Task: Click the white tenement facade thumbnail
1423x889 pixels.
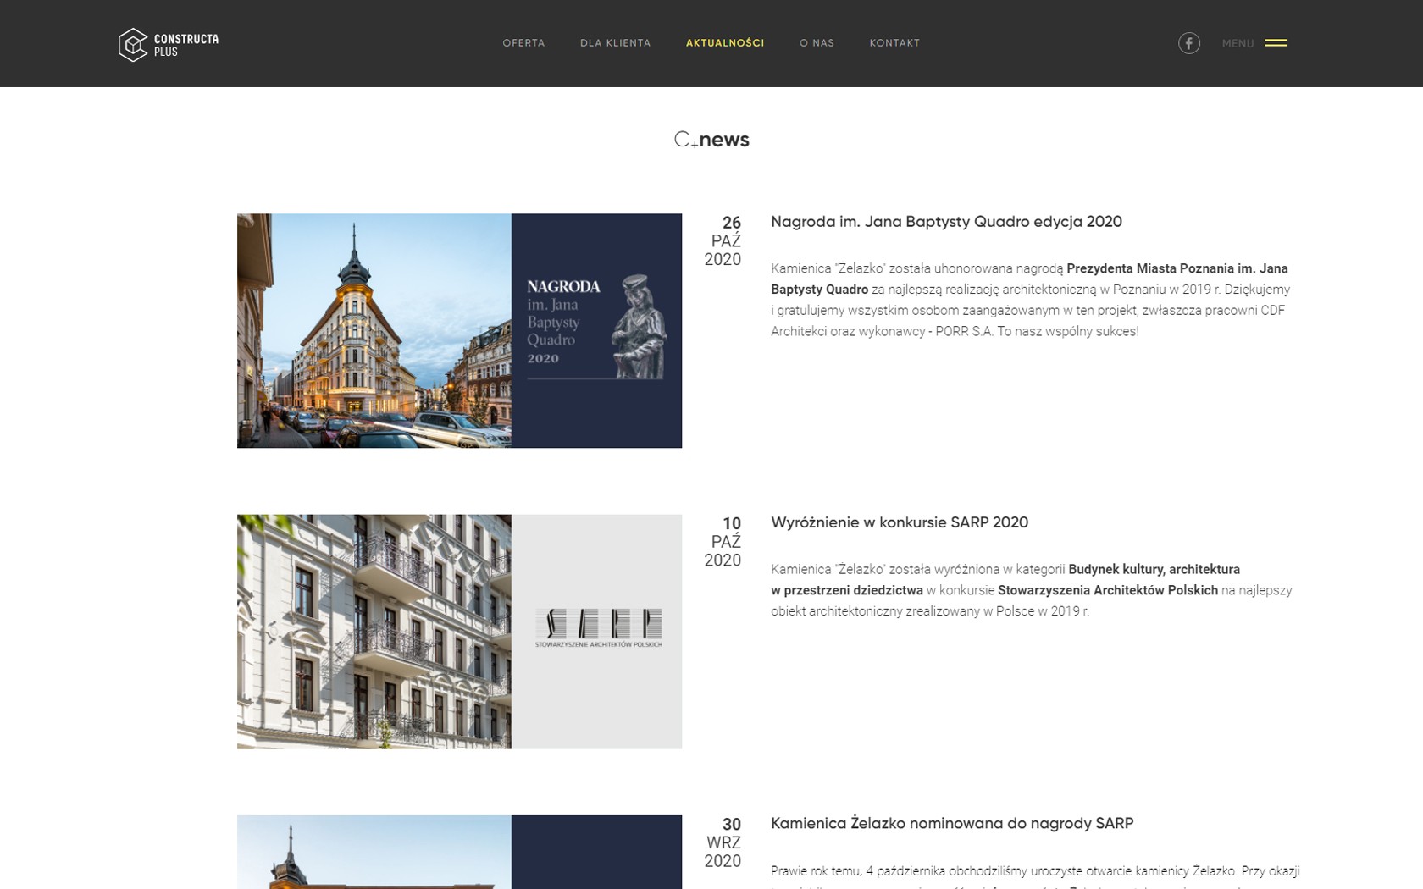Action: point(374,631)
